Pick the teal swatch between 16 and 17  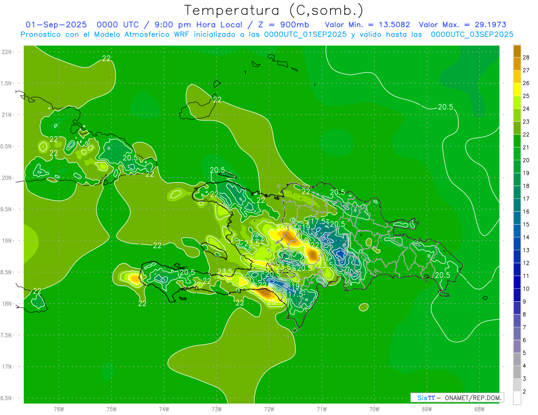pyautogui.click(x=517, y=205)
